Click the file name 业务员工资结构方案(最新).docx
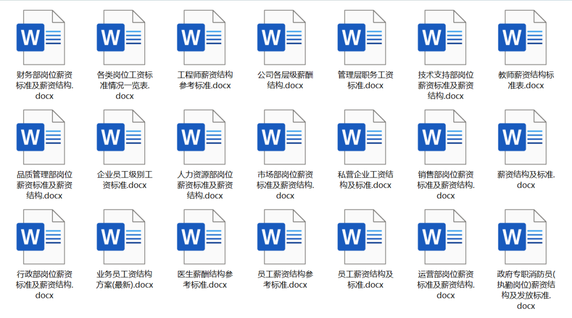This screenshot has height=318, width=572. point(125,280)
